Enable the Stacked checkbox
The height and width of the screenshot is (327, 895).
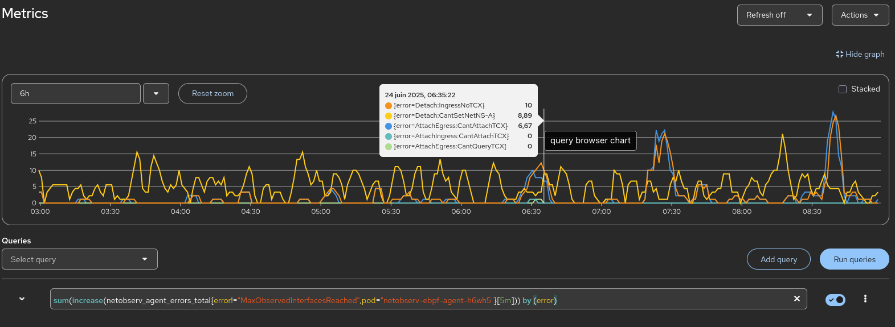(x=843, y=89)
